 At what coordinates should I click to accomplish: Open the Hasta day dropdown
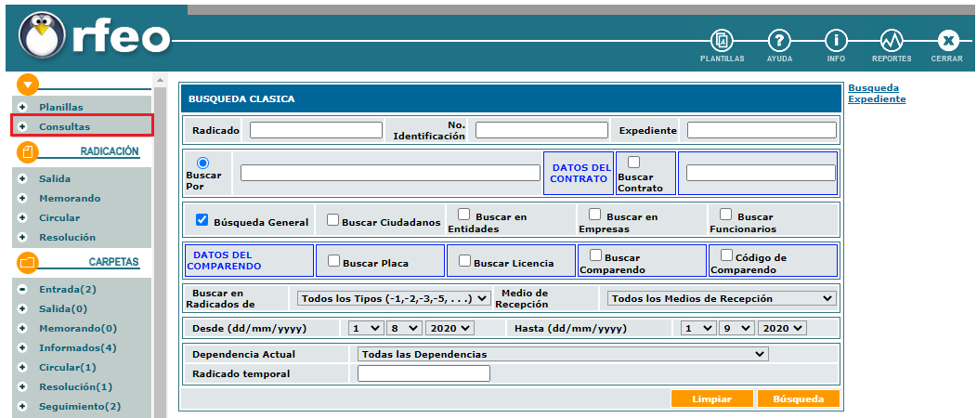pyautogui.click(x=697, y=328)
